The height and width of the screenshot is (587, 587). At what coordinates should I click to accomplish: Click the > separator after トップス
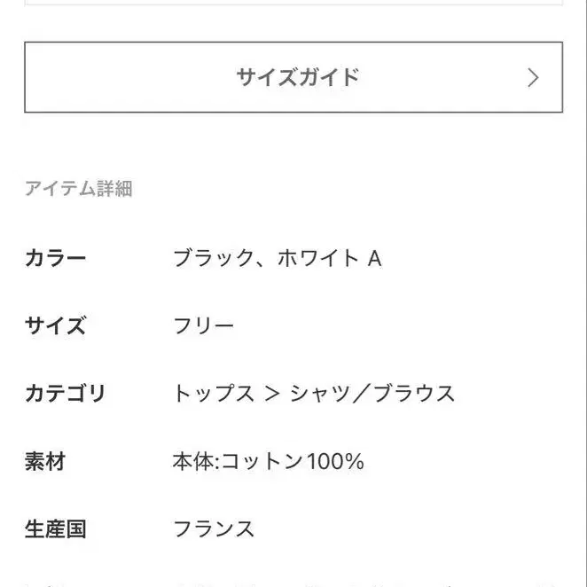pos(272,394)
